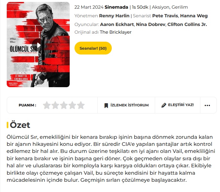Click the Eleştiri Yaz! review button text
The width and height of the screenshot is (220, 192).
[181, 105]
